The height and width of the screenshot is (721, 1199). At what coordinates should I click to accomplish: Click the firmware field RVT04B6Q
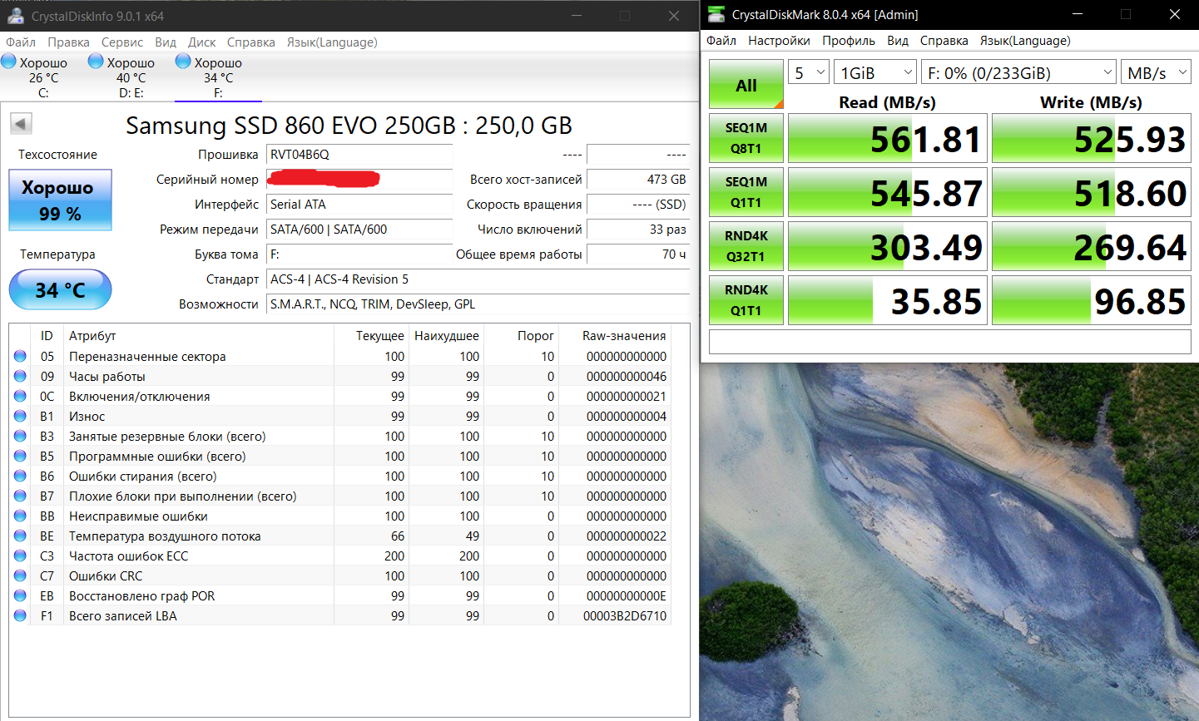[x=359, y=155]
